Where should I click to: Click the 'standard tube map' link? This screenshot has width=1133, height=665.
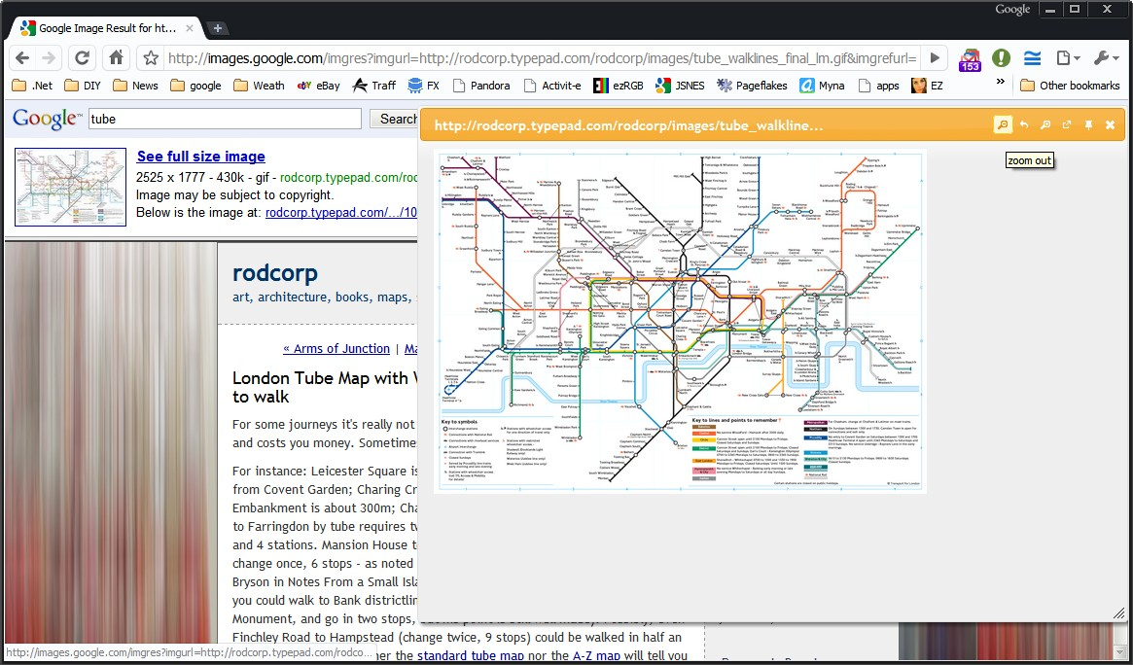tap(471, 656)
